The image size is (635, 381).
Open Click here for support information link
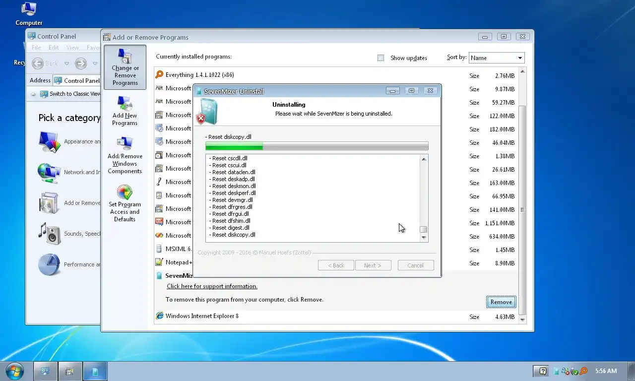click(x=212, y=286)
